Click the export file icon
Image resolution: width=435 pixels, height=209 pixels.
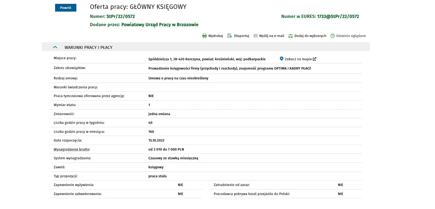tap(229, 36)
